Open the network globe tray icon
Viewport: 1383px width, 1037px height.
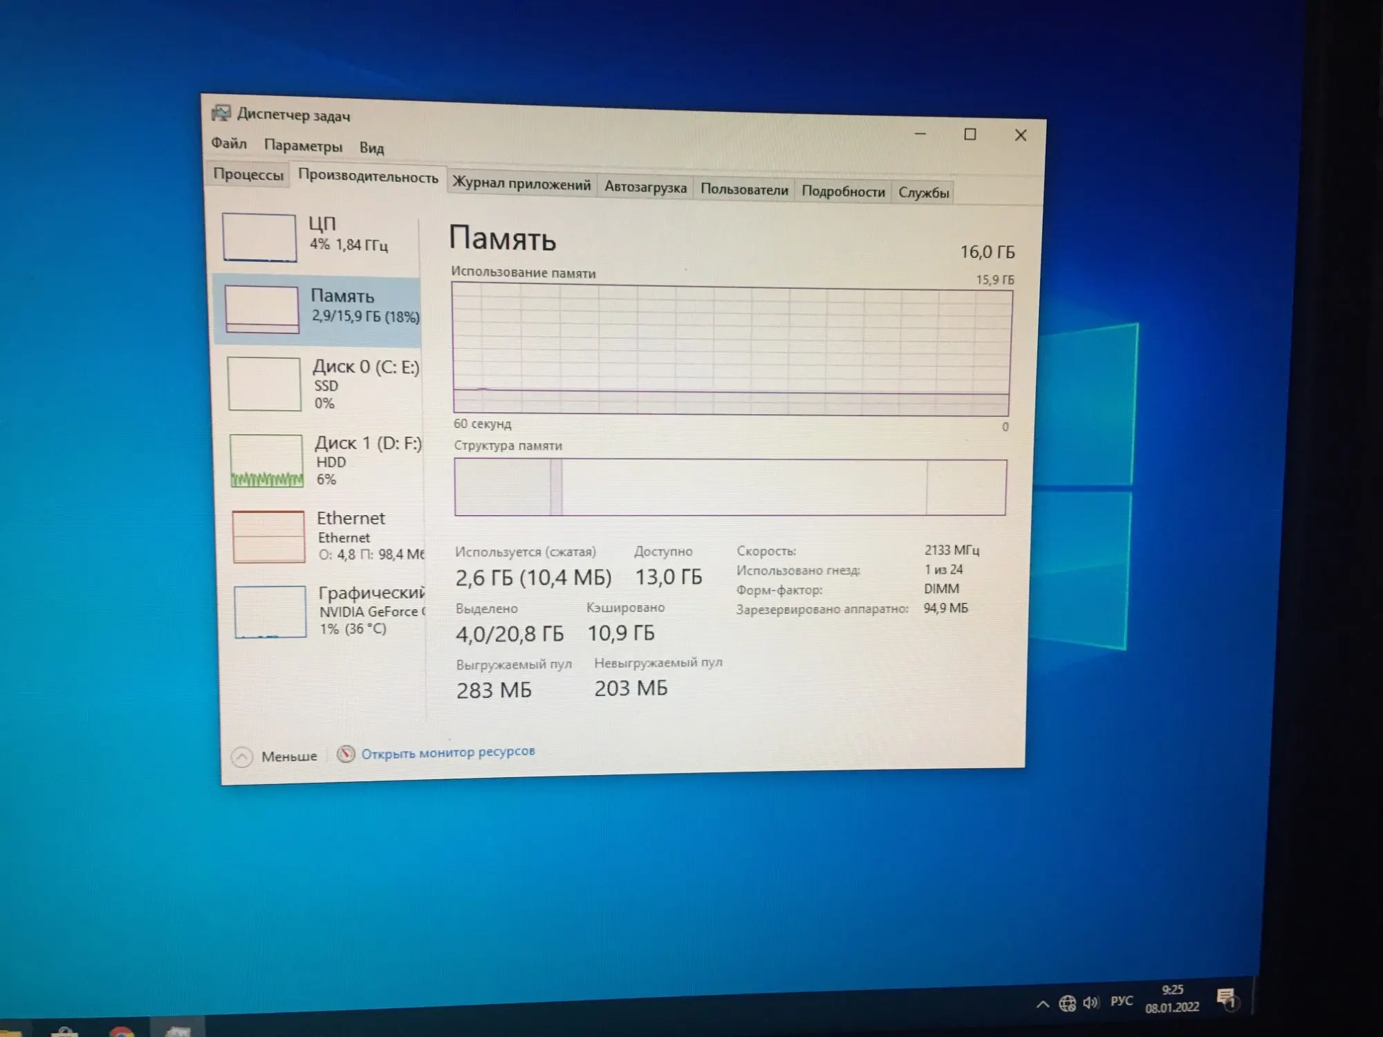(x=1067, y=1003)
